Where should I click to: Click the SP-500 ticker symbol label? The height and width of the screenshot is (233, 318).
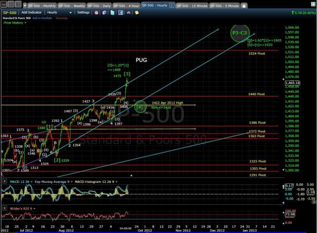[x=10, y=12]
